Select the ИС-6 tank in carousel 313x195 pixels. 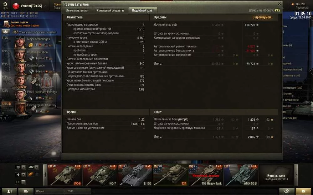pyautogui.click(x=65, y=175)
